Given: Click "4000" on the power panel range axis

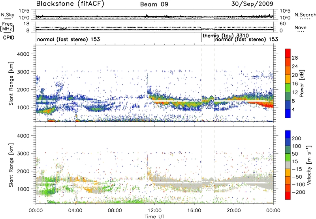Looking at the screenshot, I should point(23,54).
